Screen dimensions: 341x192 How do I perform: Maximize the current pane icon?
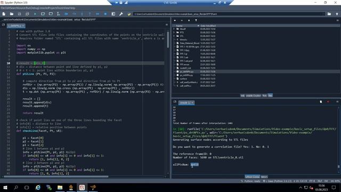pos(113,14)
